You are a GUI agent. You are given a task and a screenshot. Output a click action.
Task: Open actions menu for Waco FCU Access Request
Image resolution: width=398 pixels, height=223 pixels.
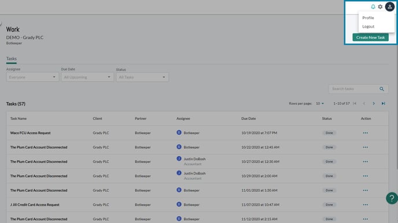coord(365,133)
